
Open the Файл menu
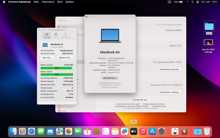(x=36, y=2)
